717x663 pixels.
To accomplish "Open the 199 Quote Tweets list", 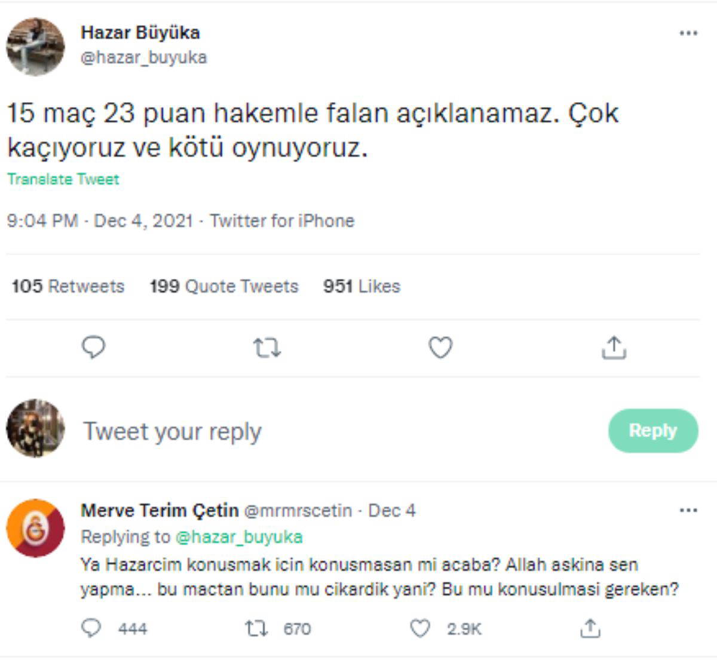I will point(224,287).
